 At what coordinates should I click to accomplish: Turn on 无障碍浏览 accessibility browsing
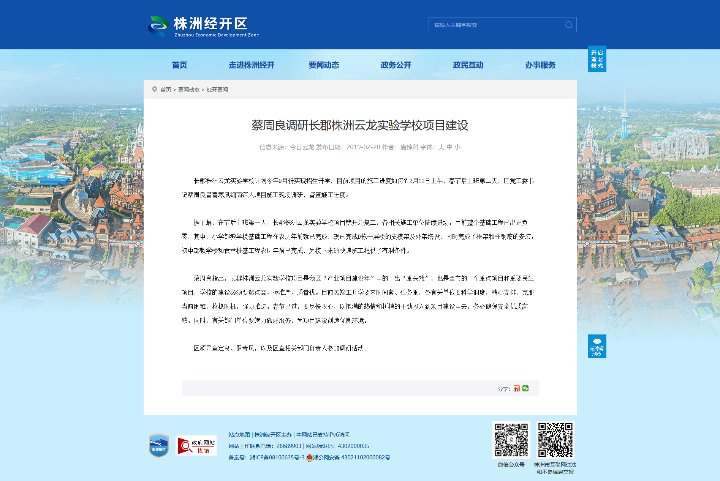pos(597,346)
